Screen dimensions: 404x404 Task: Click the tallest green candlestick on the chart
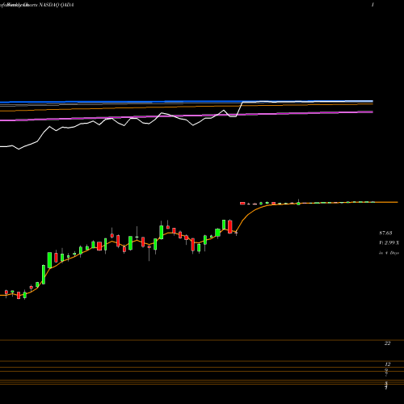point(44,275)
